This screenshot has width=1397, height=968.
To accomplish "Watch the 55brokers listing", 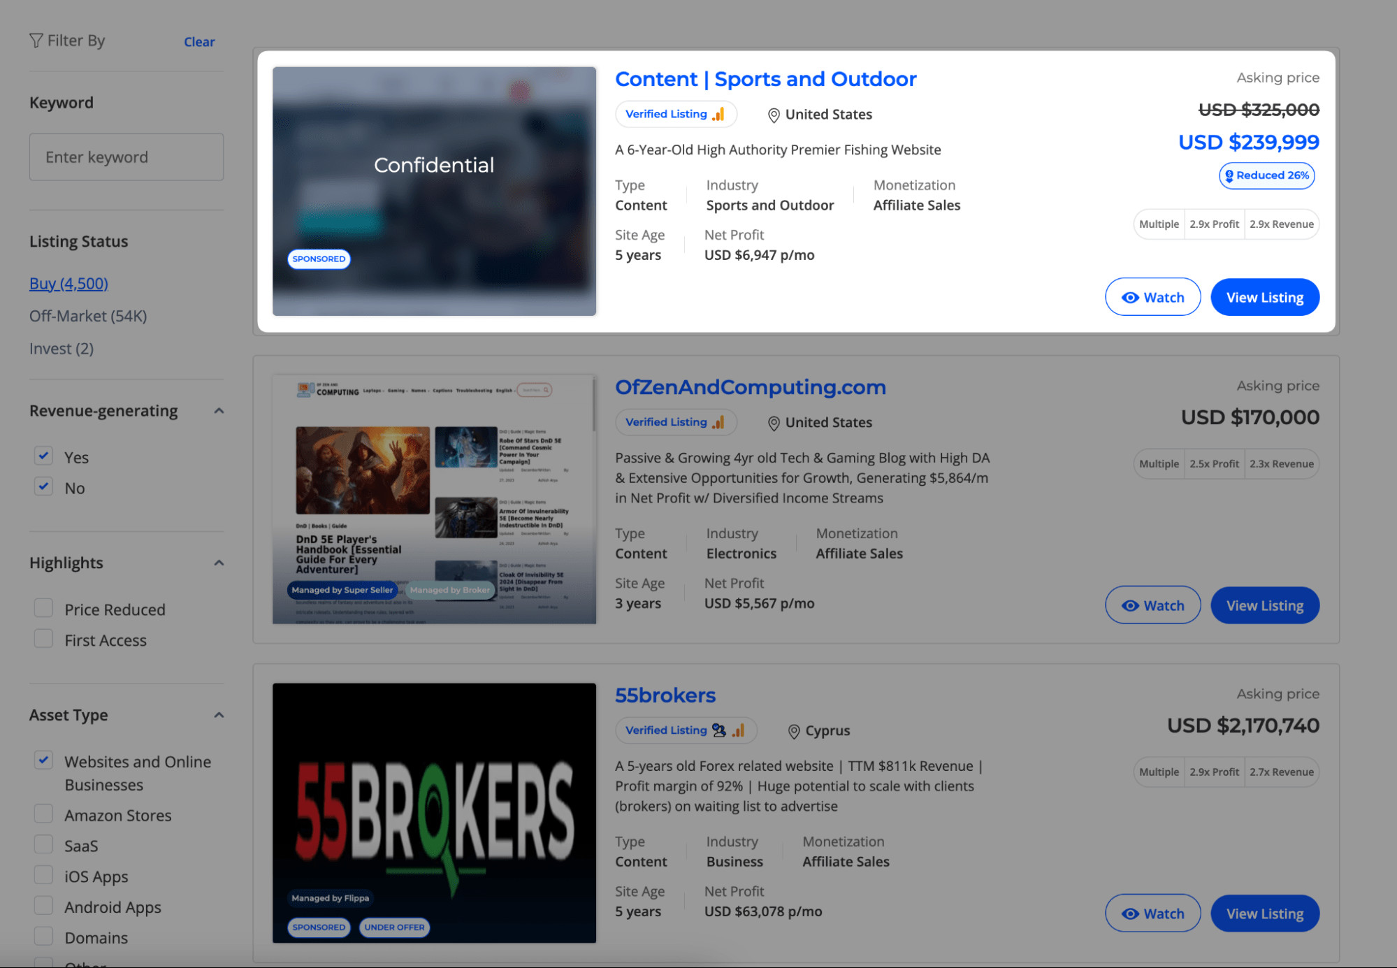I will [x=1152, y=913].
